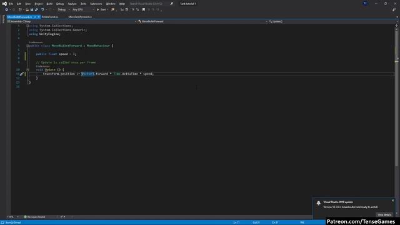Screen dimensions: 400x225
Task: Dismiss the Visual Studio update notification
Action: [x=393, y=201]
